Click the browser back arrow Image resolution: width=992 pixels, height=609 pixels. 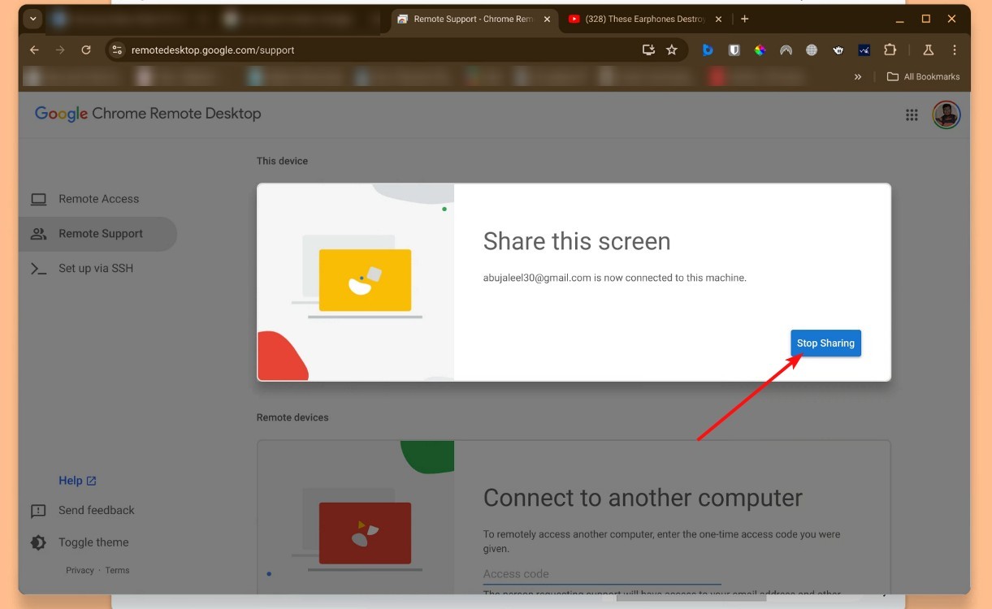point(34,50)
